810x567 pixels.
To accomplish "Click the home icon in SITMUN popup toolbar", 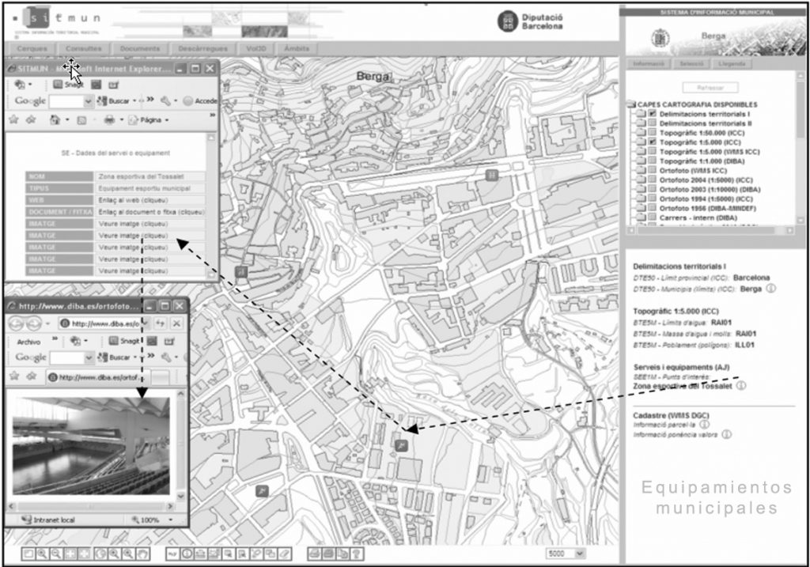I will tap(55, 119).
